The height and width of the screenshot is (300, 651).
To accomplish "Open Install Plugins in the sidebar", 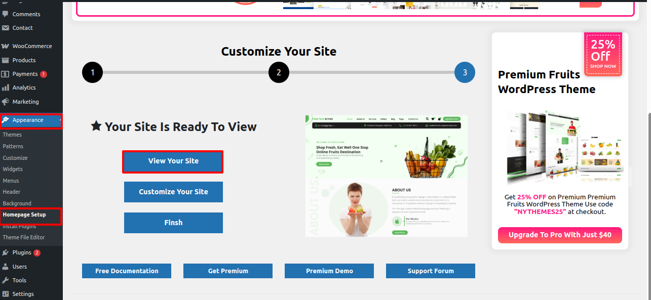I will point(19,226).
